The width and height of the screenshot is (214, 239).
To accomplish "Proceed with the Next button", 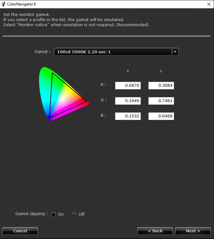I will (x=193, y=231).
